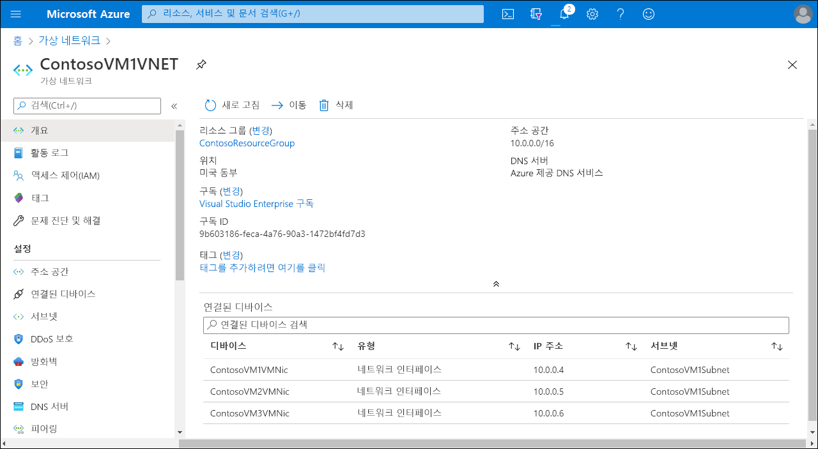Collapse the essentials section chevron
The height and width of the screenshot is (449, 818).
(496, 284)
